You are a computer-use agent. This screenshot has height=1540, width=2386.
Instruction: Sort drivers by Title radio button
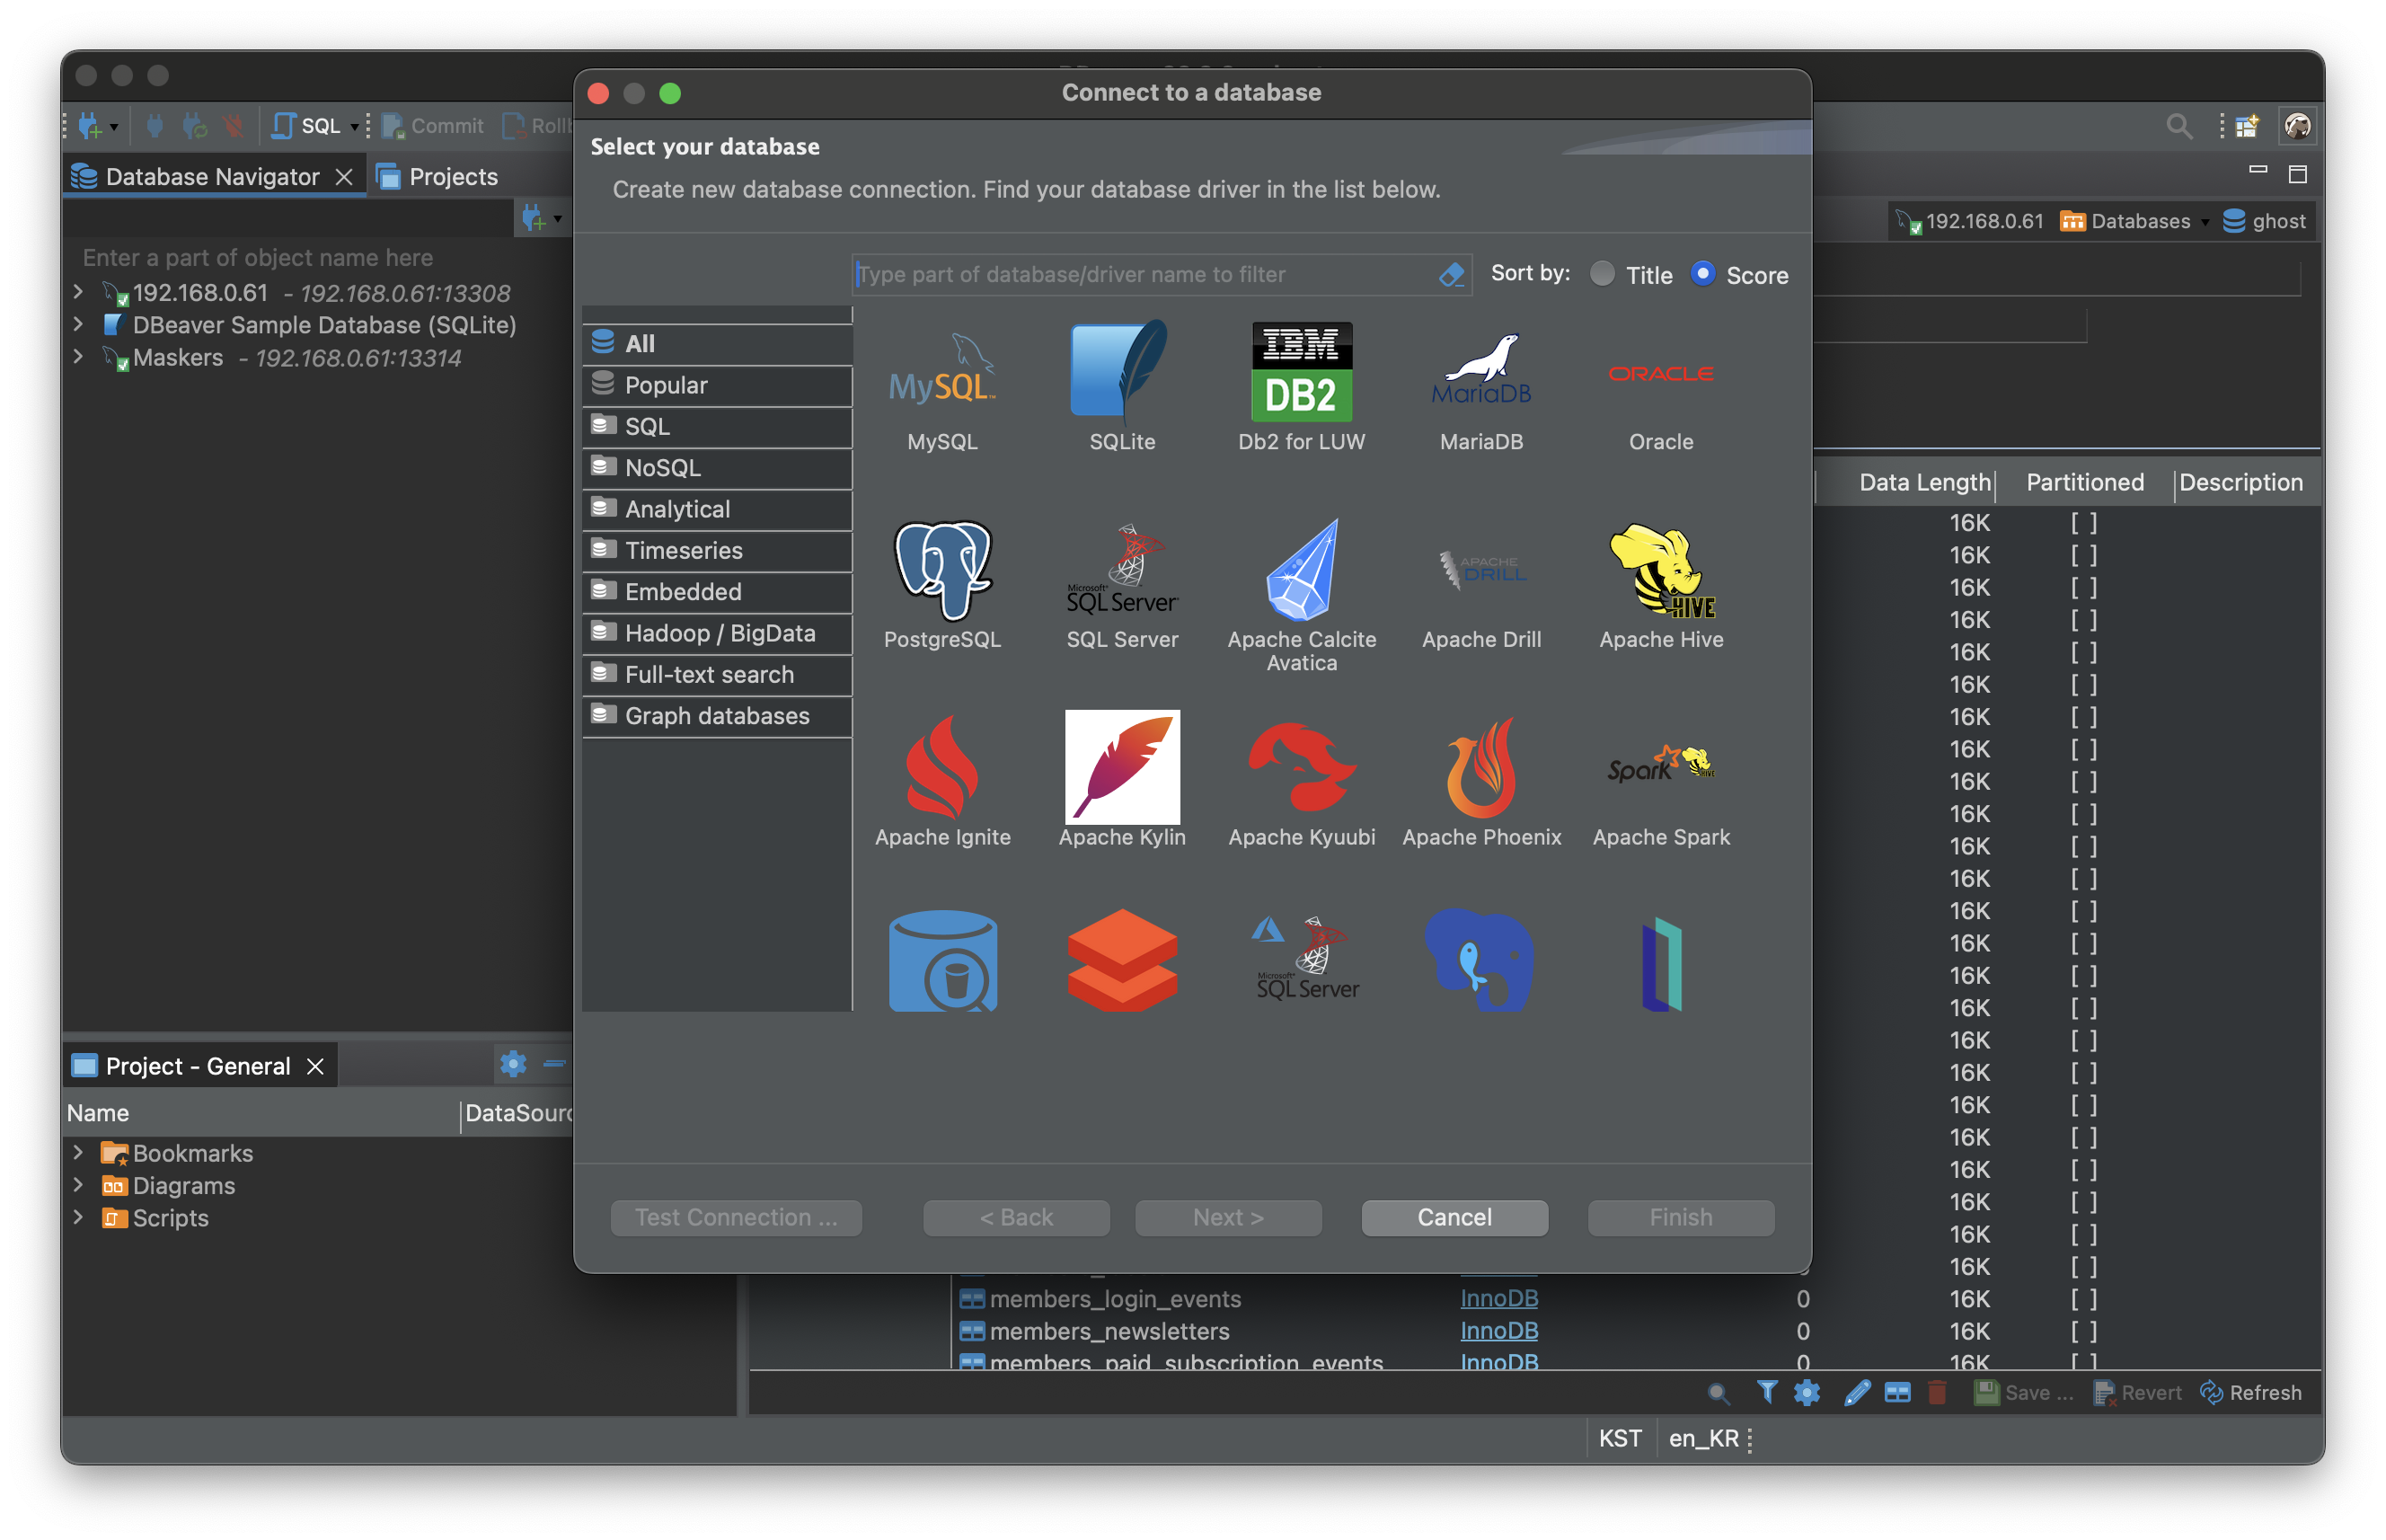click(x=1602, y=274)
